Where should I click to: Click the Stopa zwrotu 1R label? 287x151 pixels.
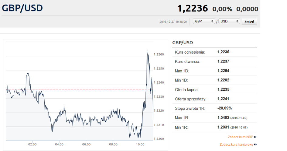pos(190,109)
